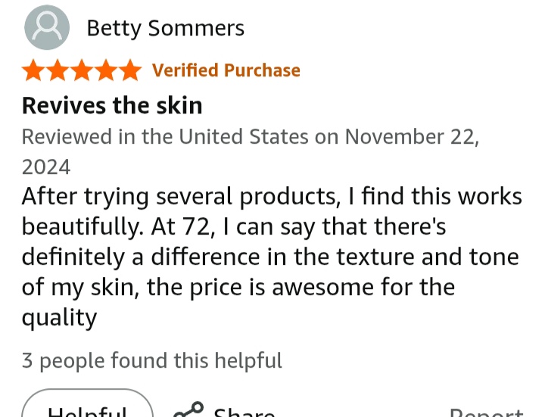
Task: Open the "Revives the skin" review title
Action: 112,104
